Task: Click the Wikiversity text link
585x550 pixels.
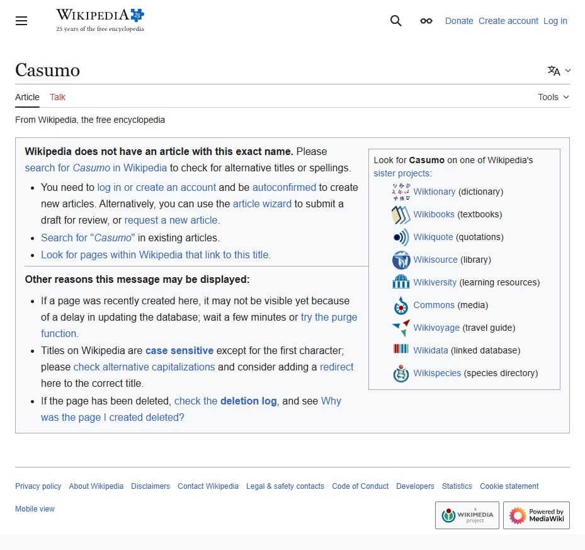Action: (435, 282)
